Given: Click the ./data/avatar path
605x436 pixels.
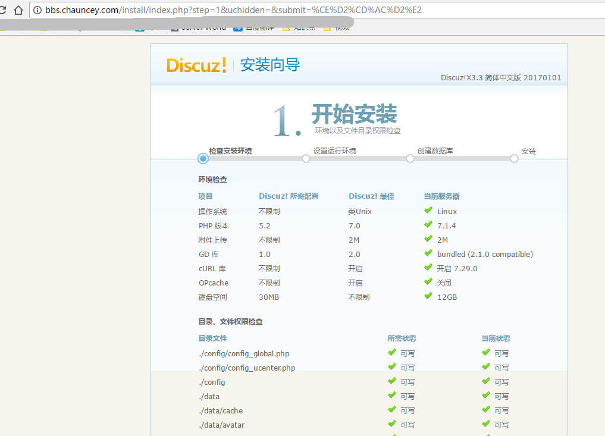Looking at the screenshot, I should [222, 425].
